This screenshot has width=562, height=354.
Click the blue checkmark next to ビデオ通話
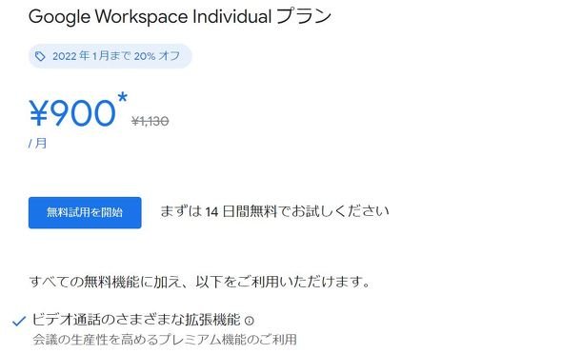tap(19, 321)
